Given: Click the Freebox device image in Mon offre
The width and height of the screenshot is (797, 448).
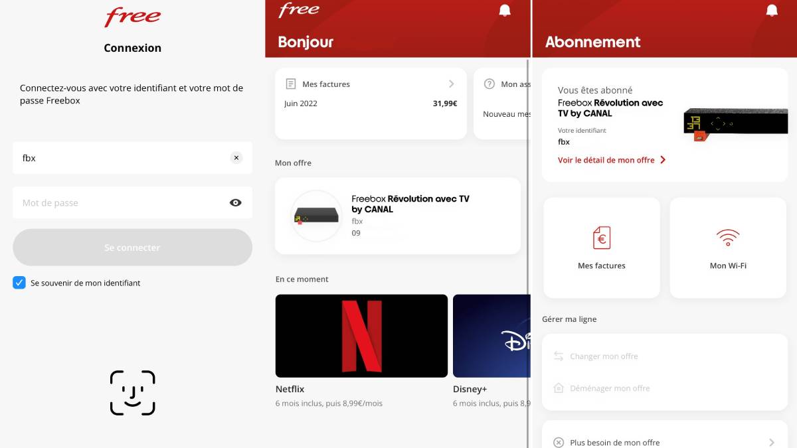Looking at the screenshot, I should click(x=316, y=216).
